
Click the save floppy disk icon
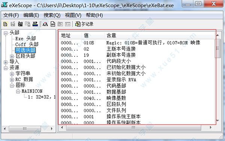[20, 24]
